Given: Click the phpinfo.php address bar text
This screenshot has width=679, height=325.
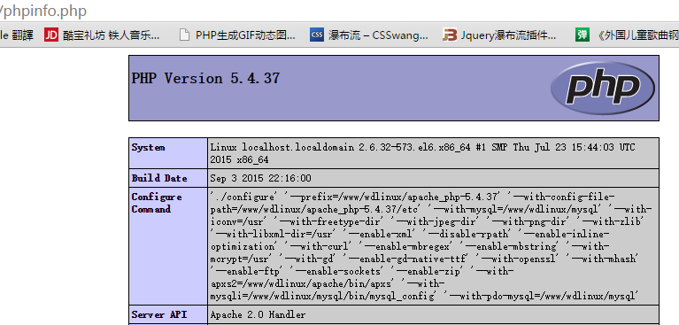Looking at the screenshot, I should (43, 11).
